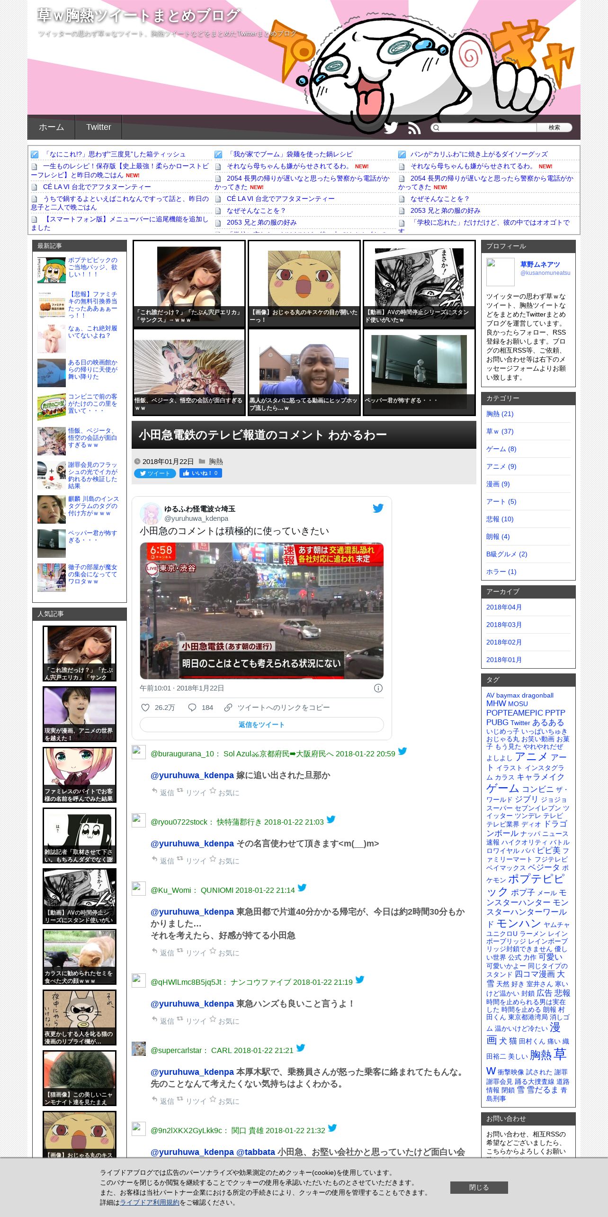Click Twitter bird next to @9n2lXKX2GyLkk9c reply
Screen dimensions: 608x1217
332,1127
